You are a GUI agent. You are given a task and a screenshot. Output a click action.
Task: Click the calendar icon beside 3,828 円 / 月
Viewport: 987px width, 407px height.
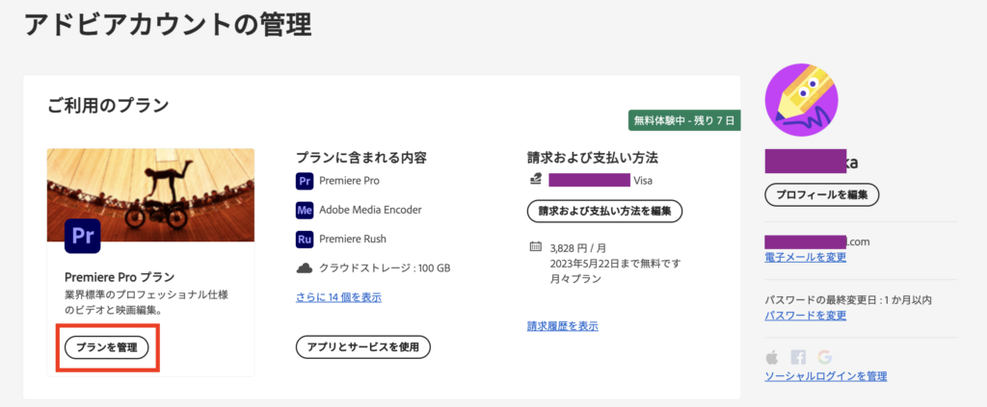point(536,246)
